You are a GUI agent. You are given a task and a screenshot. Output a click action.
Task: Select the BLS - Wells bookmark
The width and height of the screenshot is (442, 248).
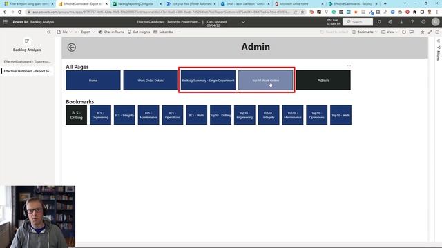tap(196, 115)
